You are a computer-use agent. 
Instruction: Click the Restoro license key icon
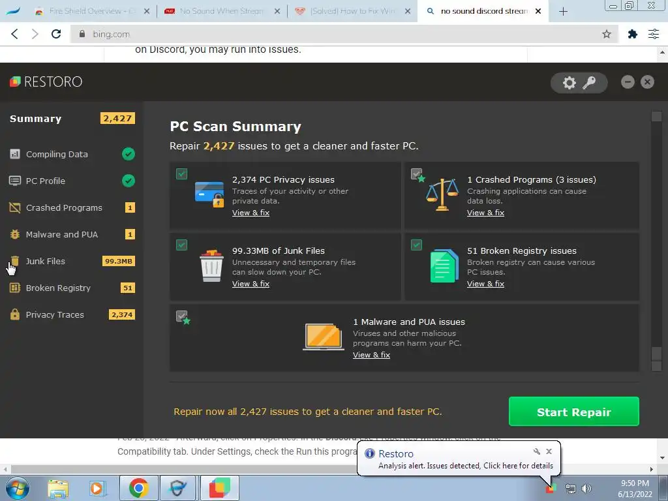pos(589,82)
